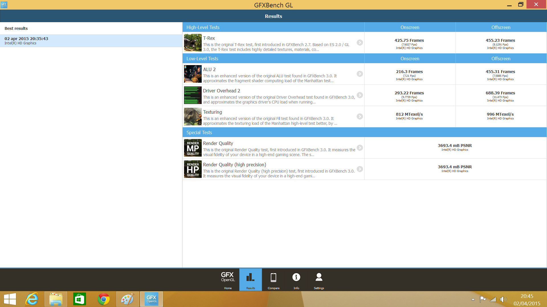The width and height of the screenshot is (547, 307).
Task: Open the Info tab
Action: [x=296, y=279]
